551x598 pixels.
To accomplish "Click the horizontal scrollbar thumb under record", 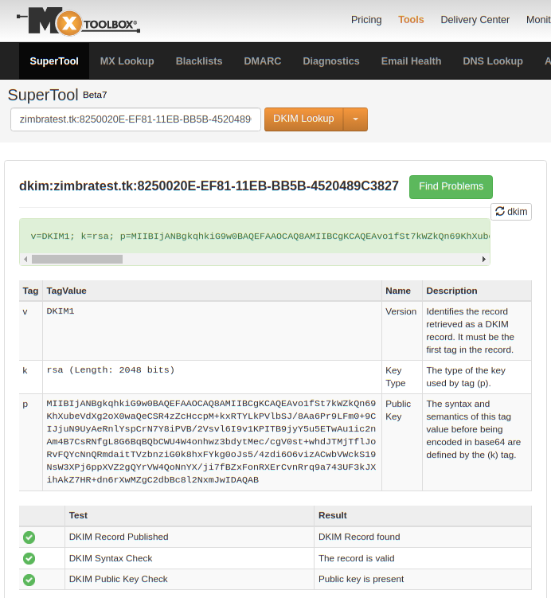I will point(77,260).
